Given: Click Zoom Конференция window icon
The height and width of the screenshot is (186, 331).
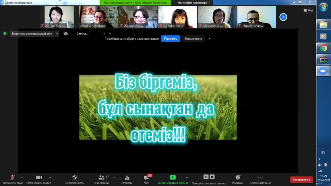Looking at the screenshot, I should (2, 2).
